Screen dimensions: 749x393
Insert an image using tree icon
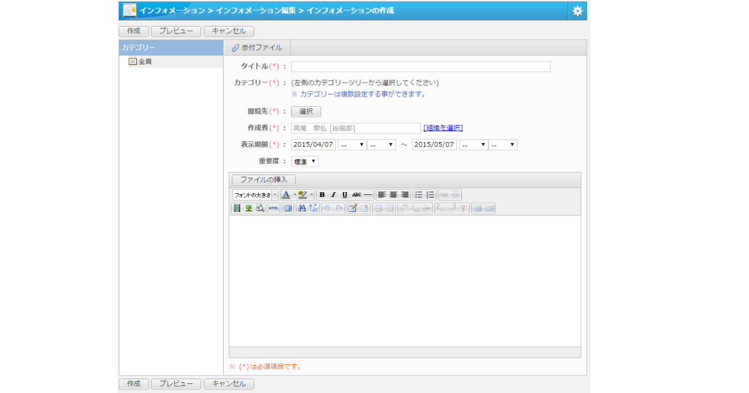click(x=249, y=208)
